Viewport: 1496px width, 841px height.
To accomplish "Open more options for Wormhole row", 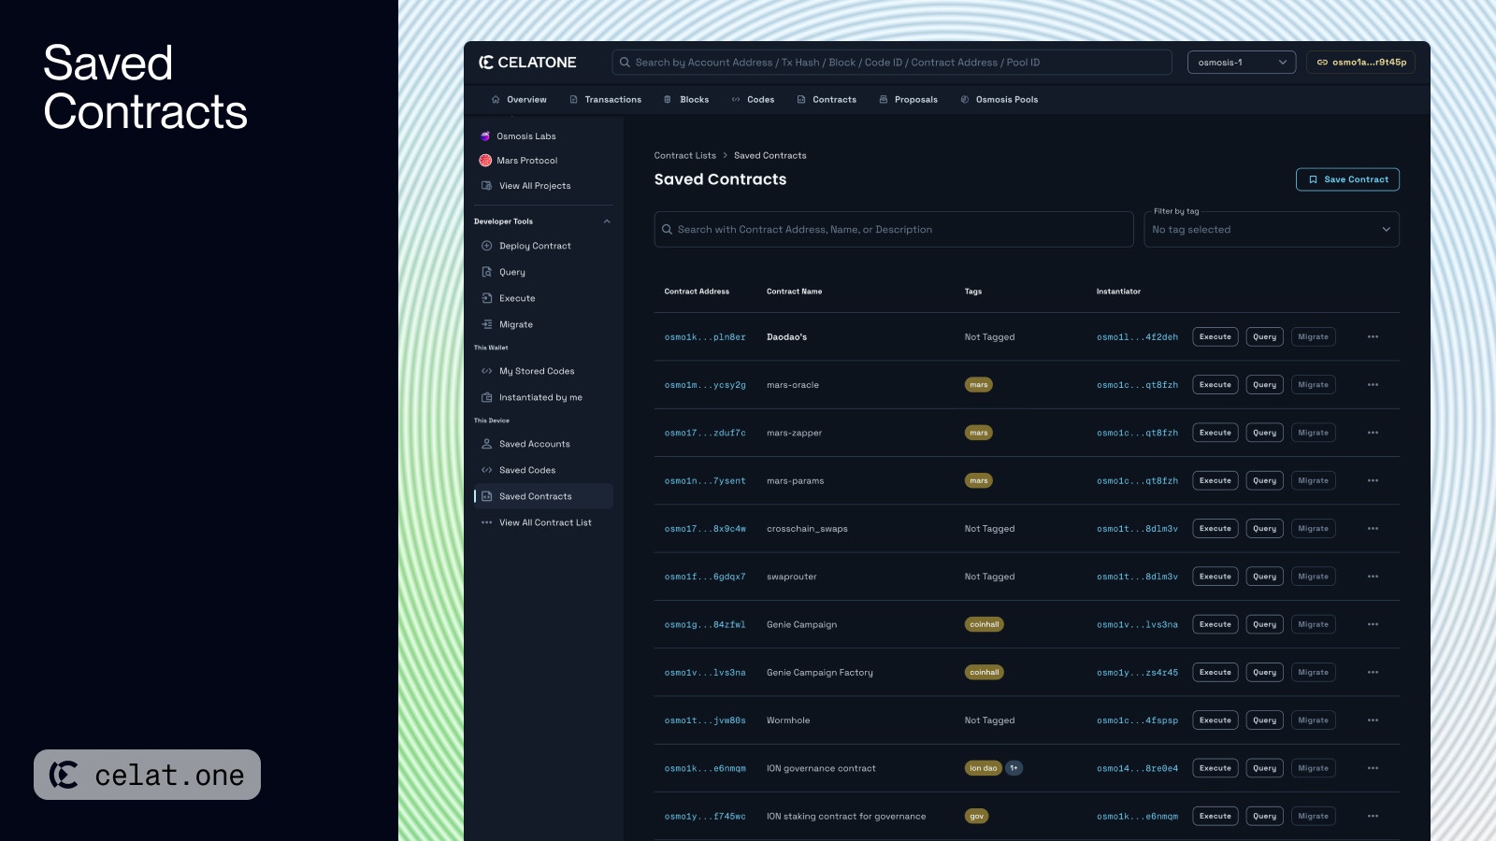I will click(1373, 720).
